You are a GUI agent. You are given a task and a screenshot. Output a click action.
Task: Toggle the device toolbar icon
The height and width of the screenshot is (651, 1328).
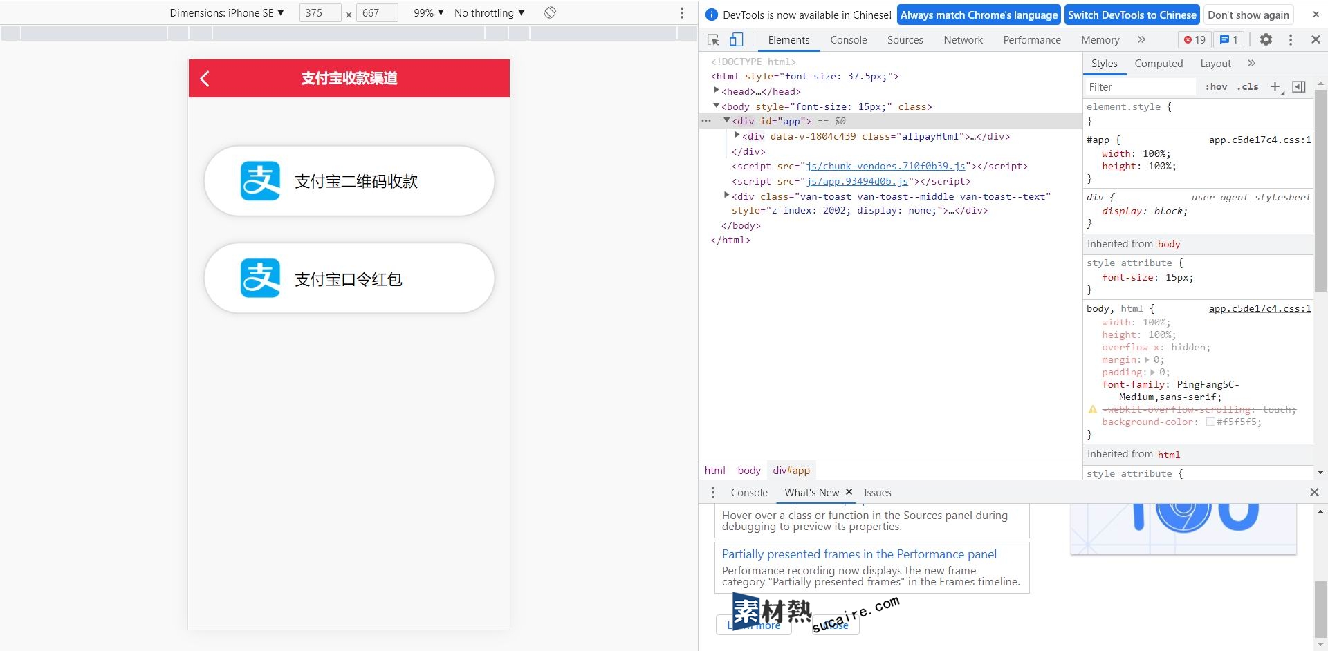pyautogui.click(x=737, y=40)
